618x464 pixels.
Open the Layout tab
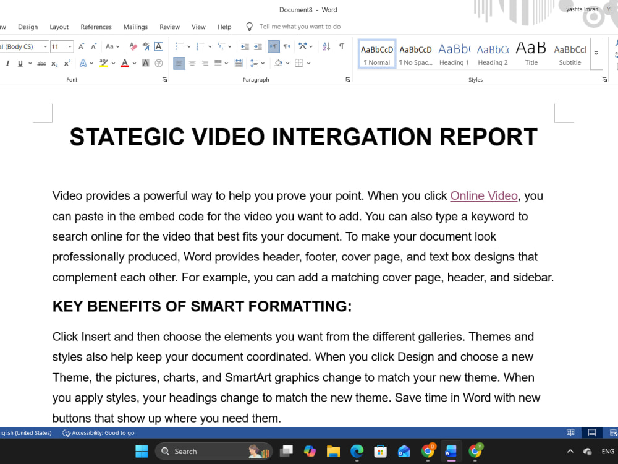(59, 27)
